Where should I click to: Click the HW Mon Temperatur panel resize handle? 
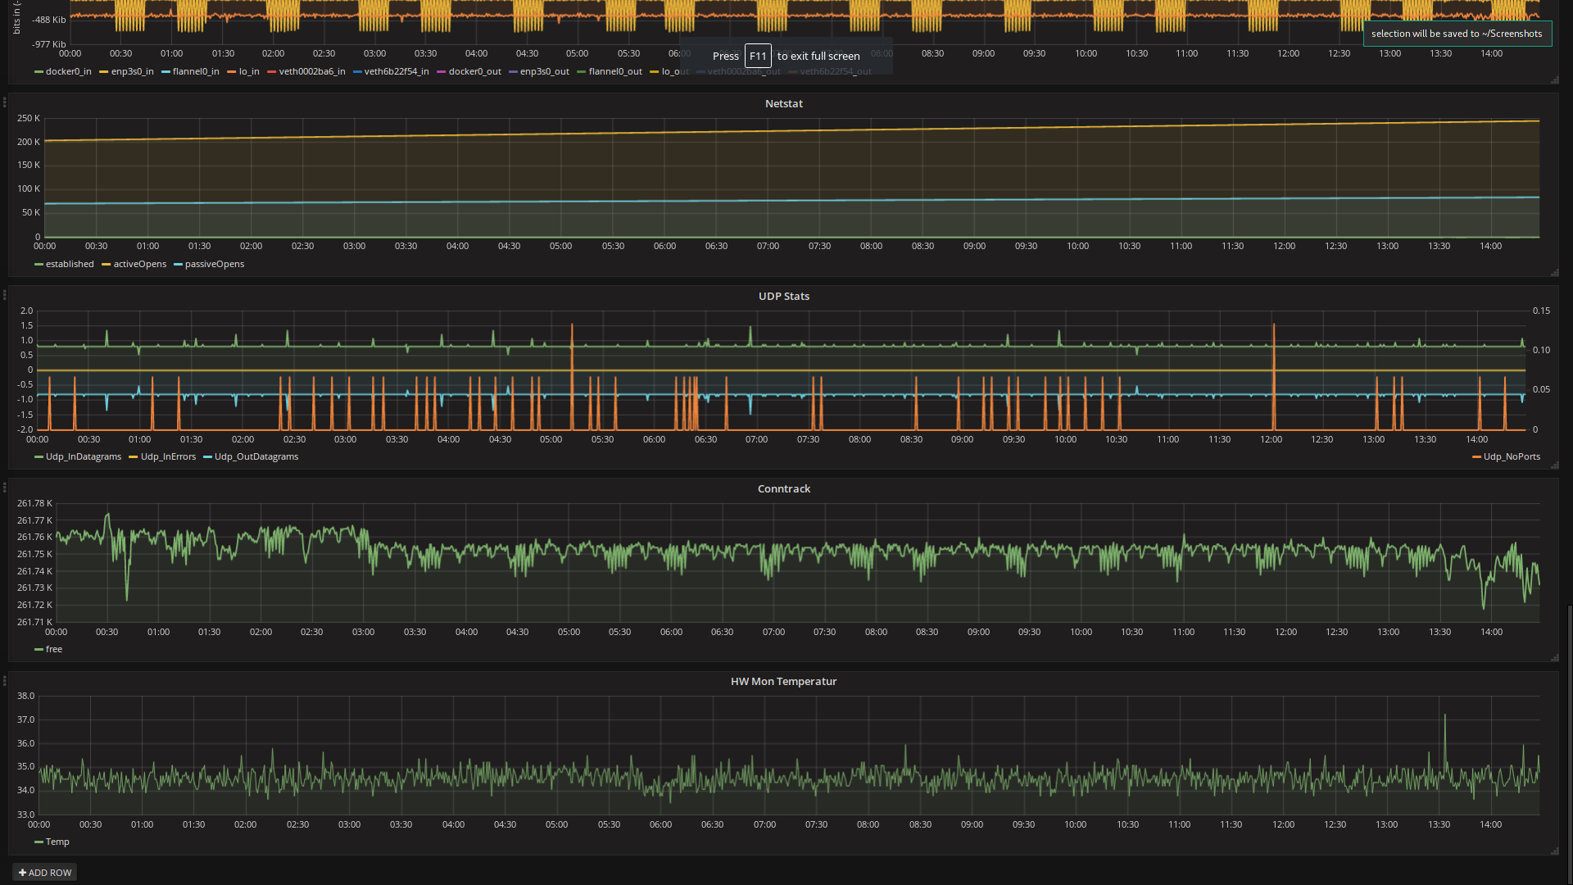(1554, 851)
